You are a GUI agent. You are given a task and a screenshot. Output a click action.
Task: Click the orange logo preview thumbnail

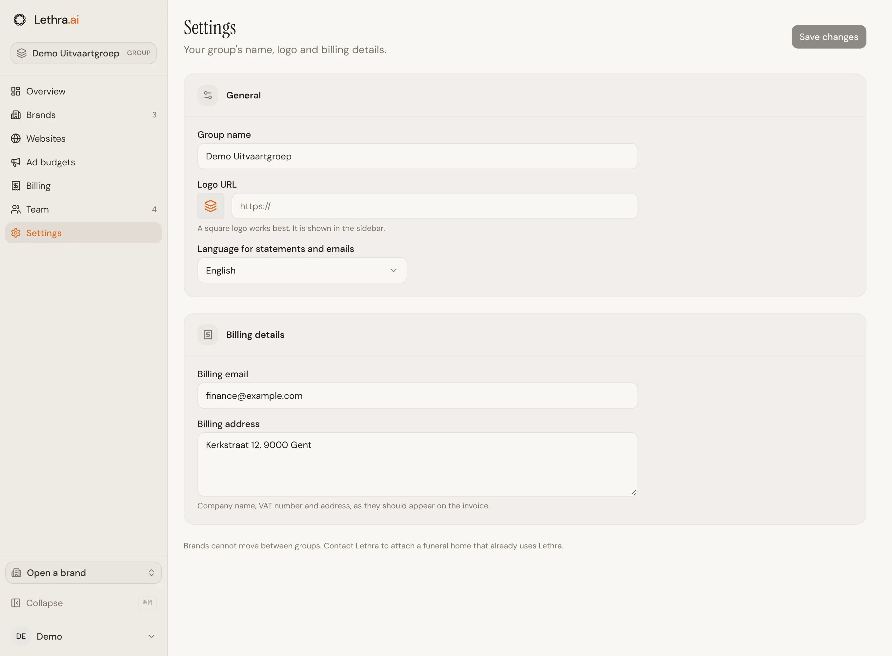[211, 206]
